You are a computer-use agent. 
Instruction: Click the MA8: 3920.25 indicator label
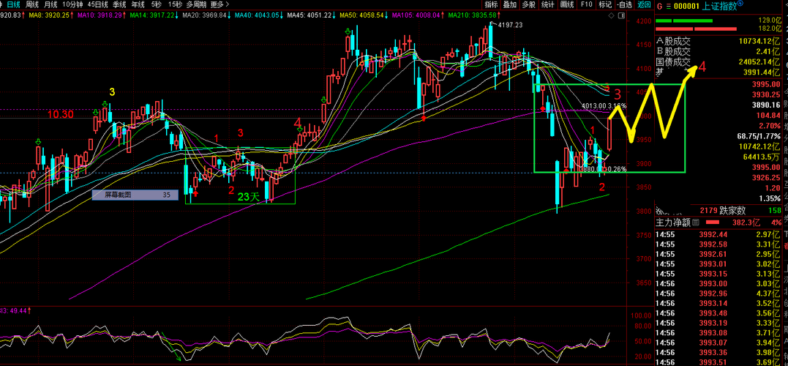[50, 15]
